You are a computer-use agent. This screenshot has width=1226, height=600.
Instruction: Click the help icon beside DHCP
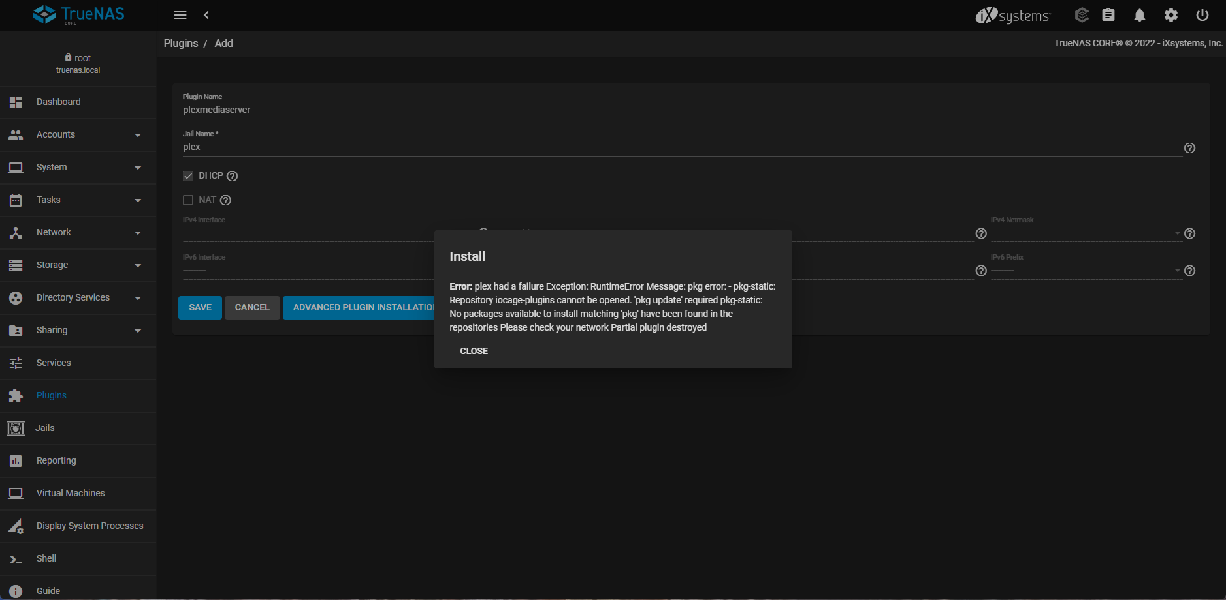tap(233, 176)
